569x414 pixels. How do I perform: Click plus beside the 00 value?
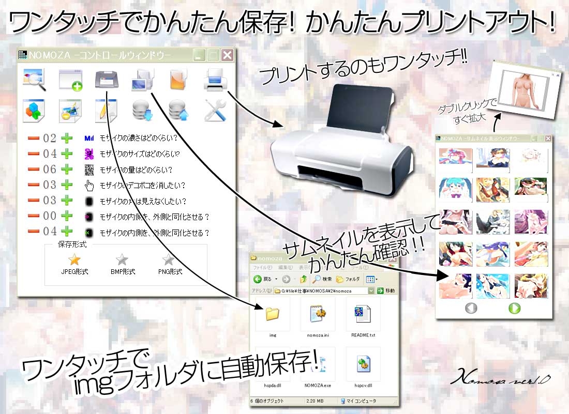(66, 216)
